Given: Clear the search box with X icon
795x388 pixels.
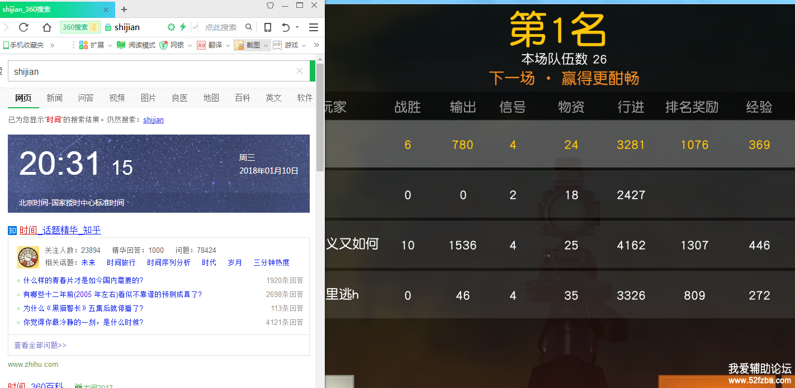Looking at the screenshot, I should tap(300, 71).
